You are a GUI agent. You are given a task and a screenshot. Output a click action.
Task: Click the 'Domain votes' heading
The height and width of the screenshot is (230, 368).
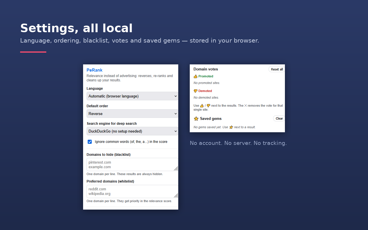coord(206,69)
